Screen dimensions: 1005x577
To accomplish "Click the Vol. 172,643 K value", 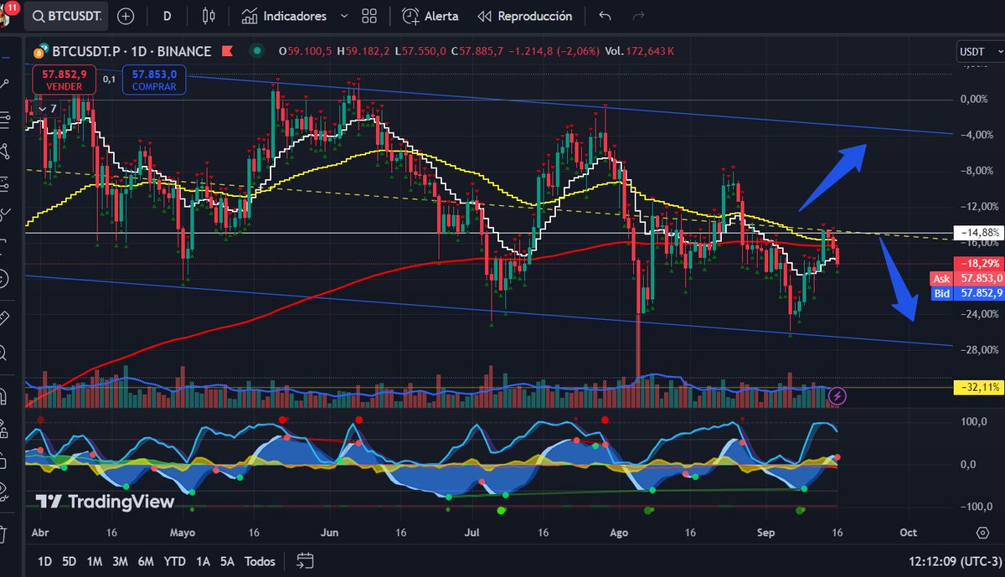I will click(640, 51).
